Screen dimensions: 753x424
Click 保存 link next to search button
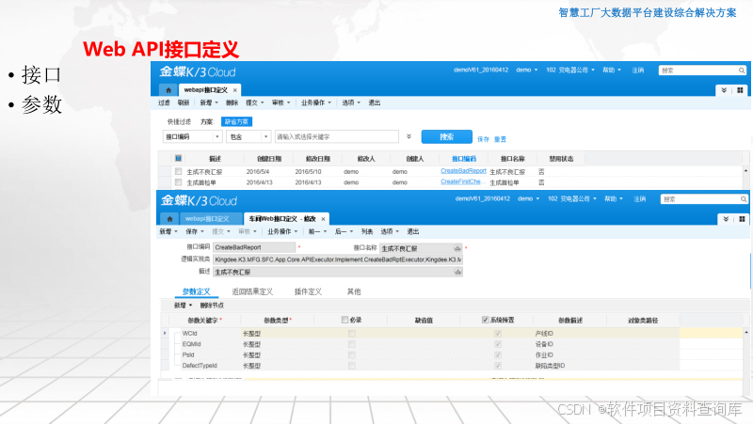point(483,139)
